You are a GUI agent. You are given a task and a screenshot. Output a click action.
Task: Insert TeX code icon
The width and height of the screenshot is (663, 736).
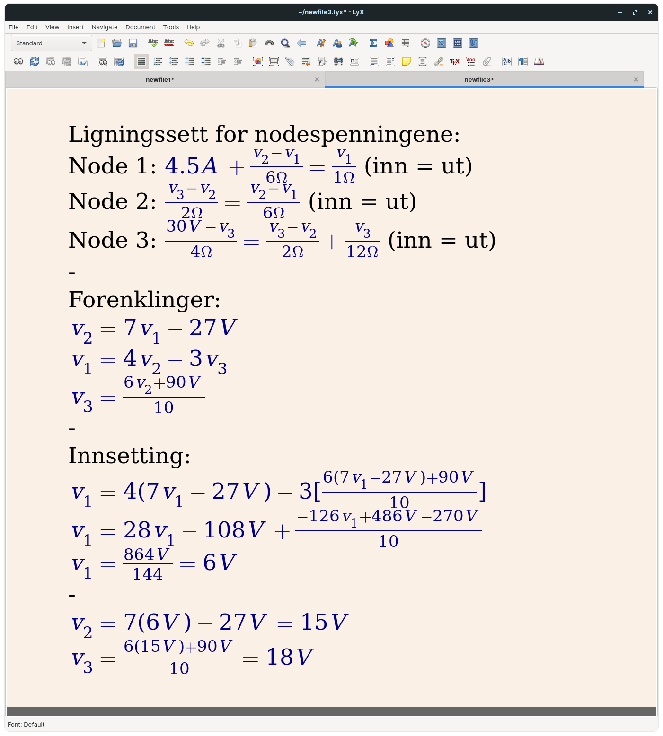455,61
